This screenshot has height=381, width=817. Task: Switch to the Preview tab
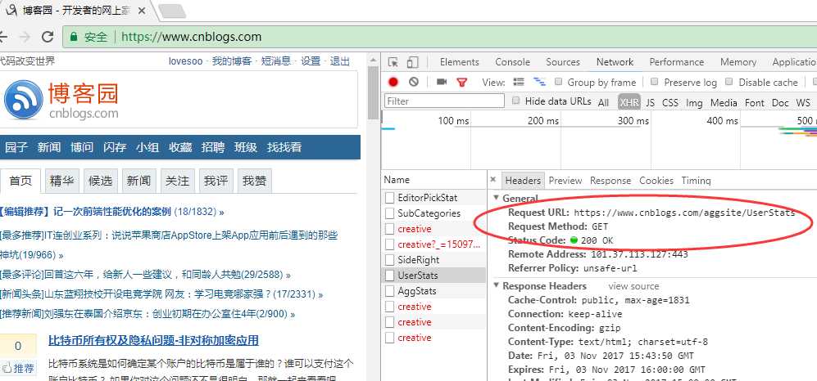tap(565, 181)
